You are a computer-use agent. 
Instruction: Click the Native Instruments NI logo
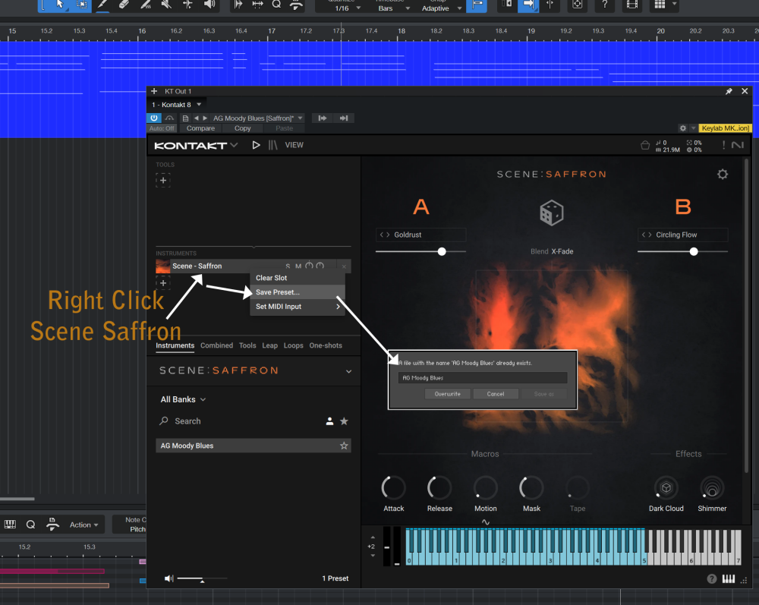pyautogui.click(x=738, y=145)
